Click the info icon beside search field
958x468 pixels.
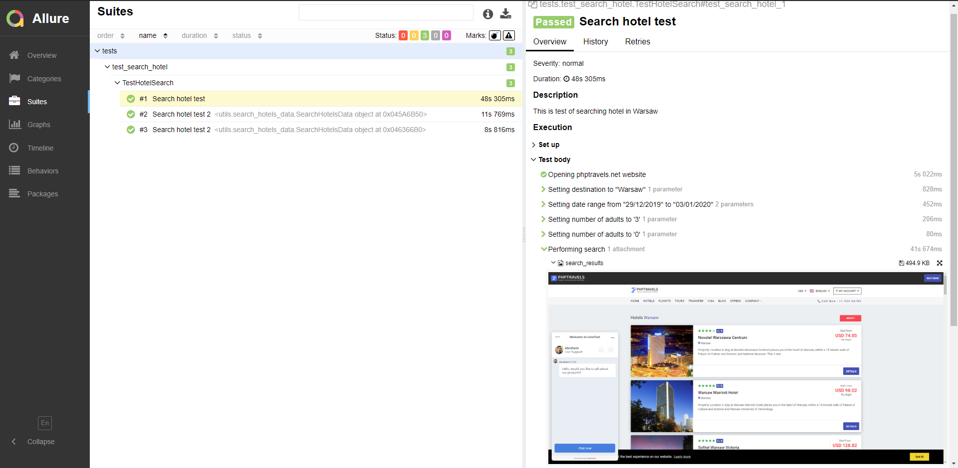[487, 14]
